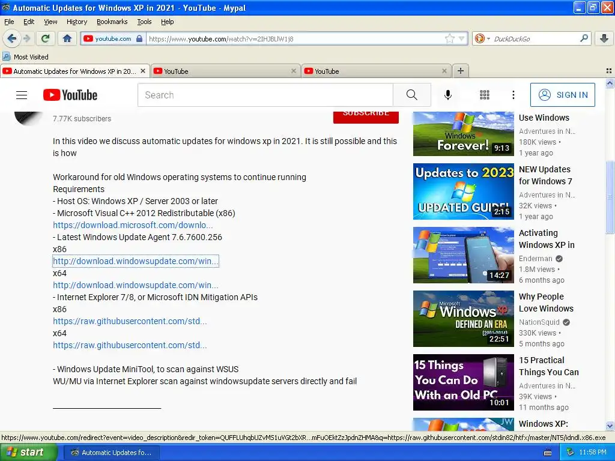Image resolution: width=615 pixels, height=461 pixels.
Task: Open the YouTube apps grid icon
Action: tap(485, 95)
